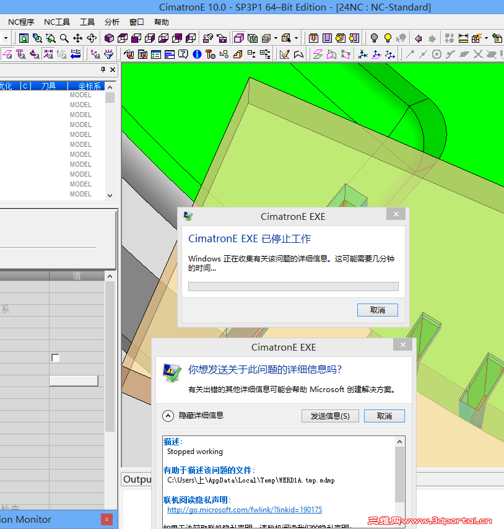Image resolution: width=504 pixels, height=529 pixels.
Task: Click the information collection progress bar
Action: coord(293,286)
